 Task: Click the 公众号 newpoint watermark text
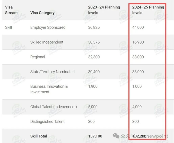(145, 136)
